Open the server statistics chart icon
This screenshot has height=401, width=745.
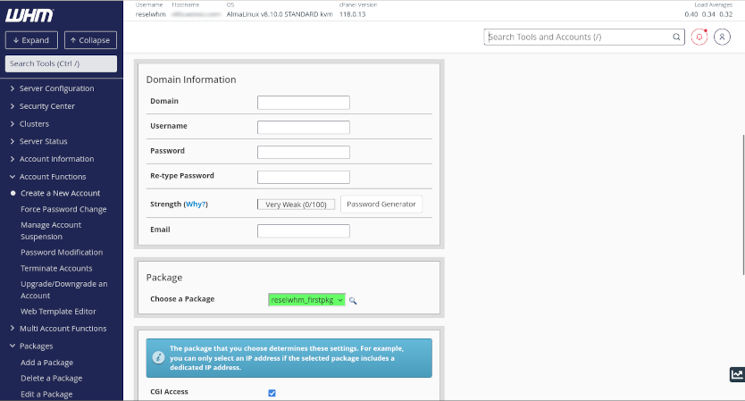[736, 375]
